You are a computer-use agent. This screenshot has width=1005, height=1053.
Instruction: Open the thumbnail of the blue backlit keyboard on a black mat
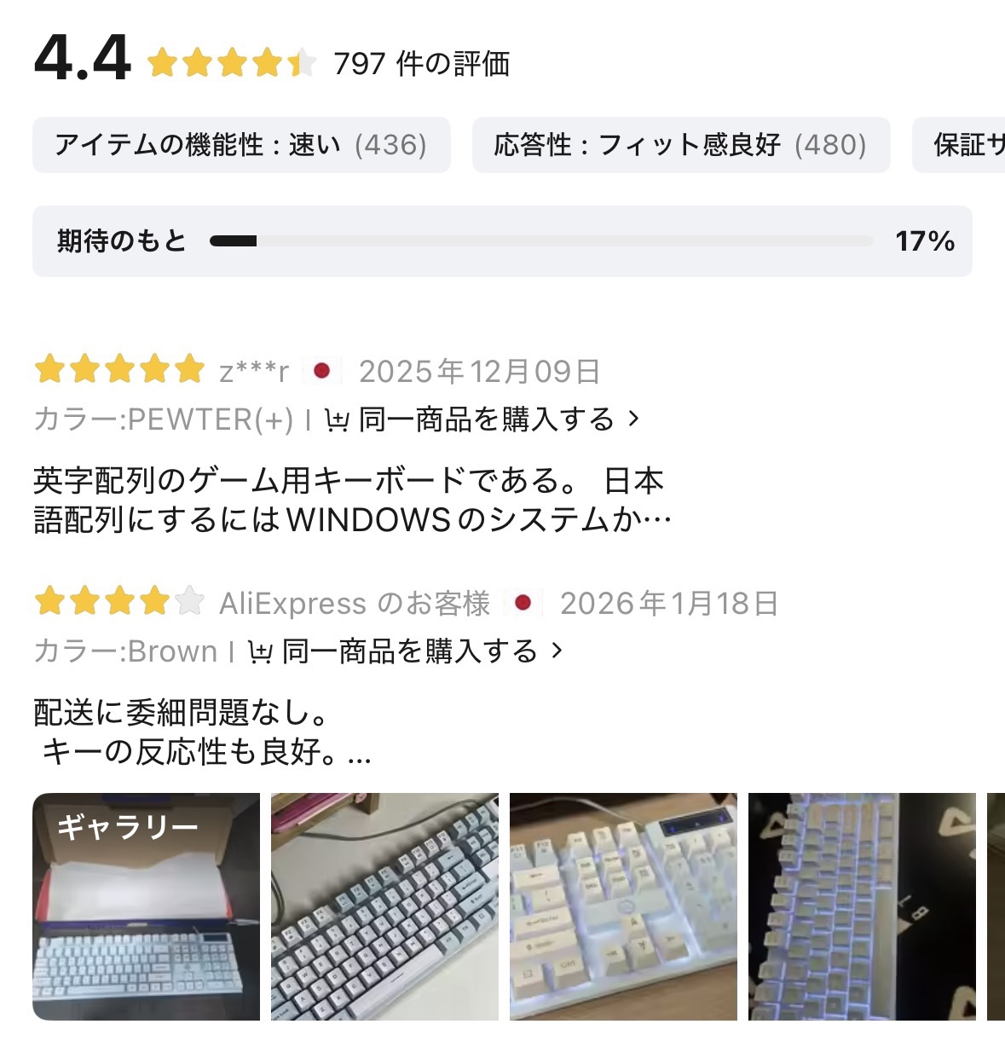pos(862,906)
